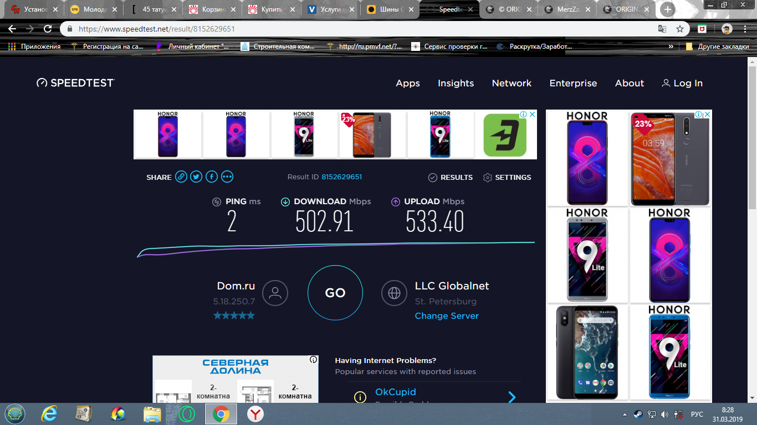Click the Speedtest logo

(x=75, y=83)
